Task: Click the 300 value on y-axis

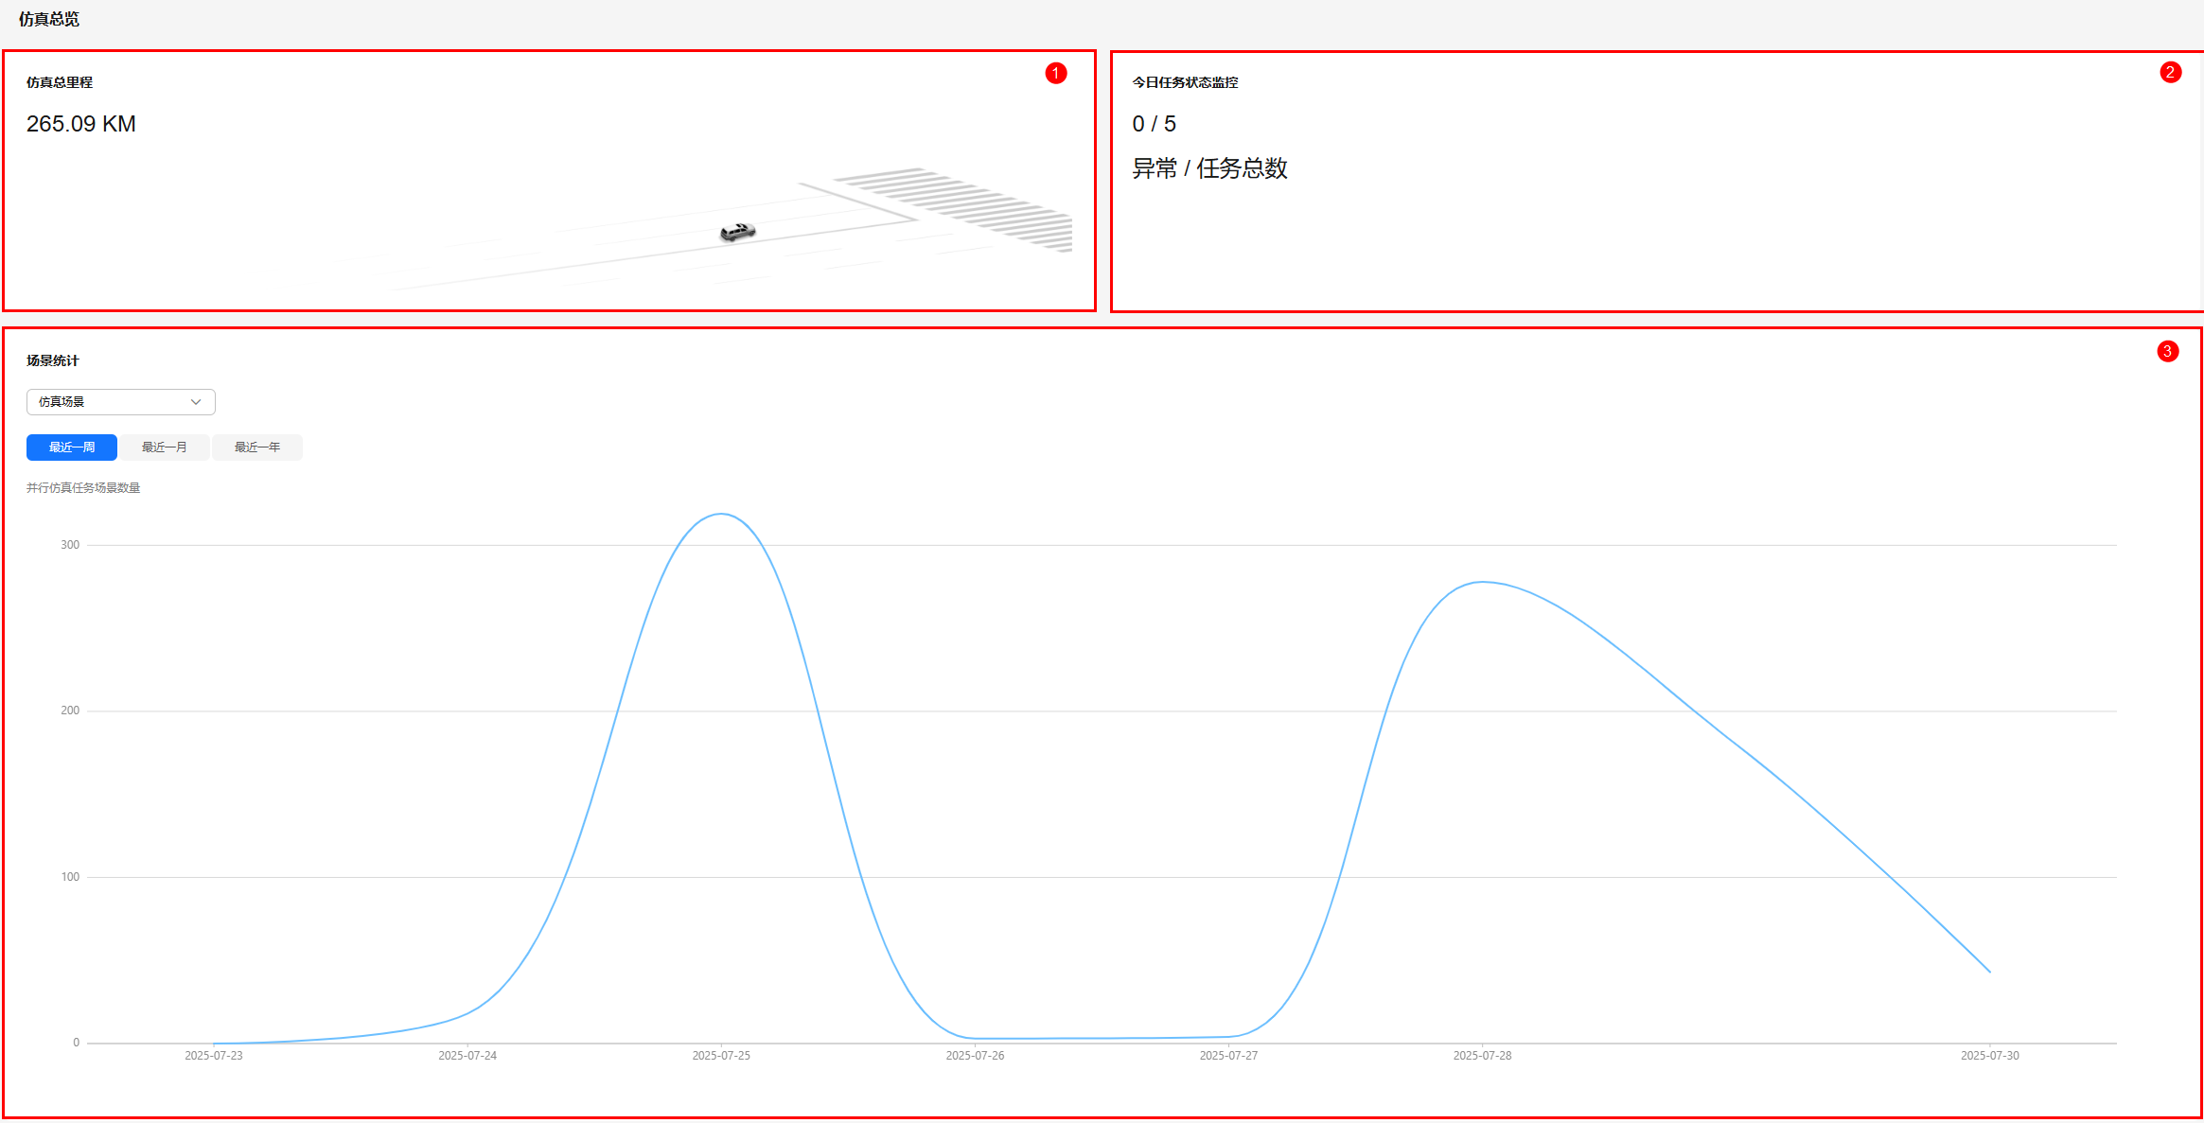Action: click(x=70, y=545)
